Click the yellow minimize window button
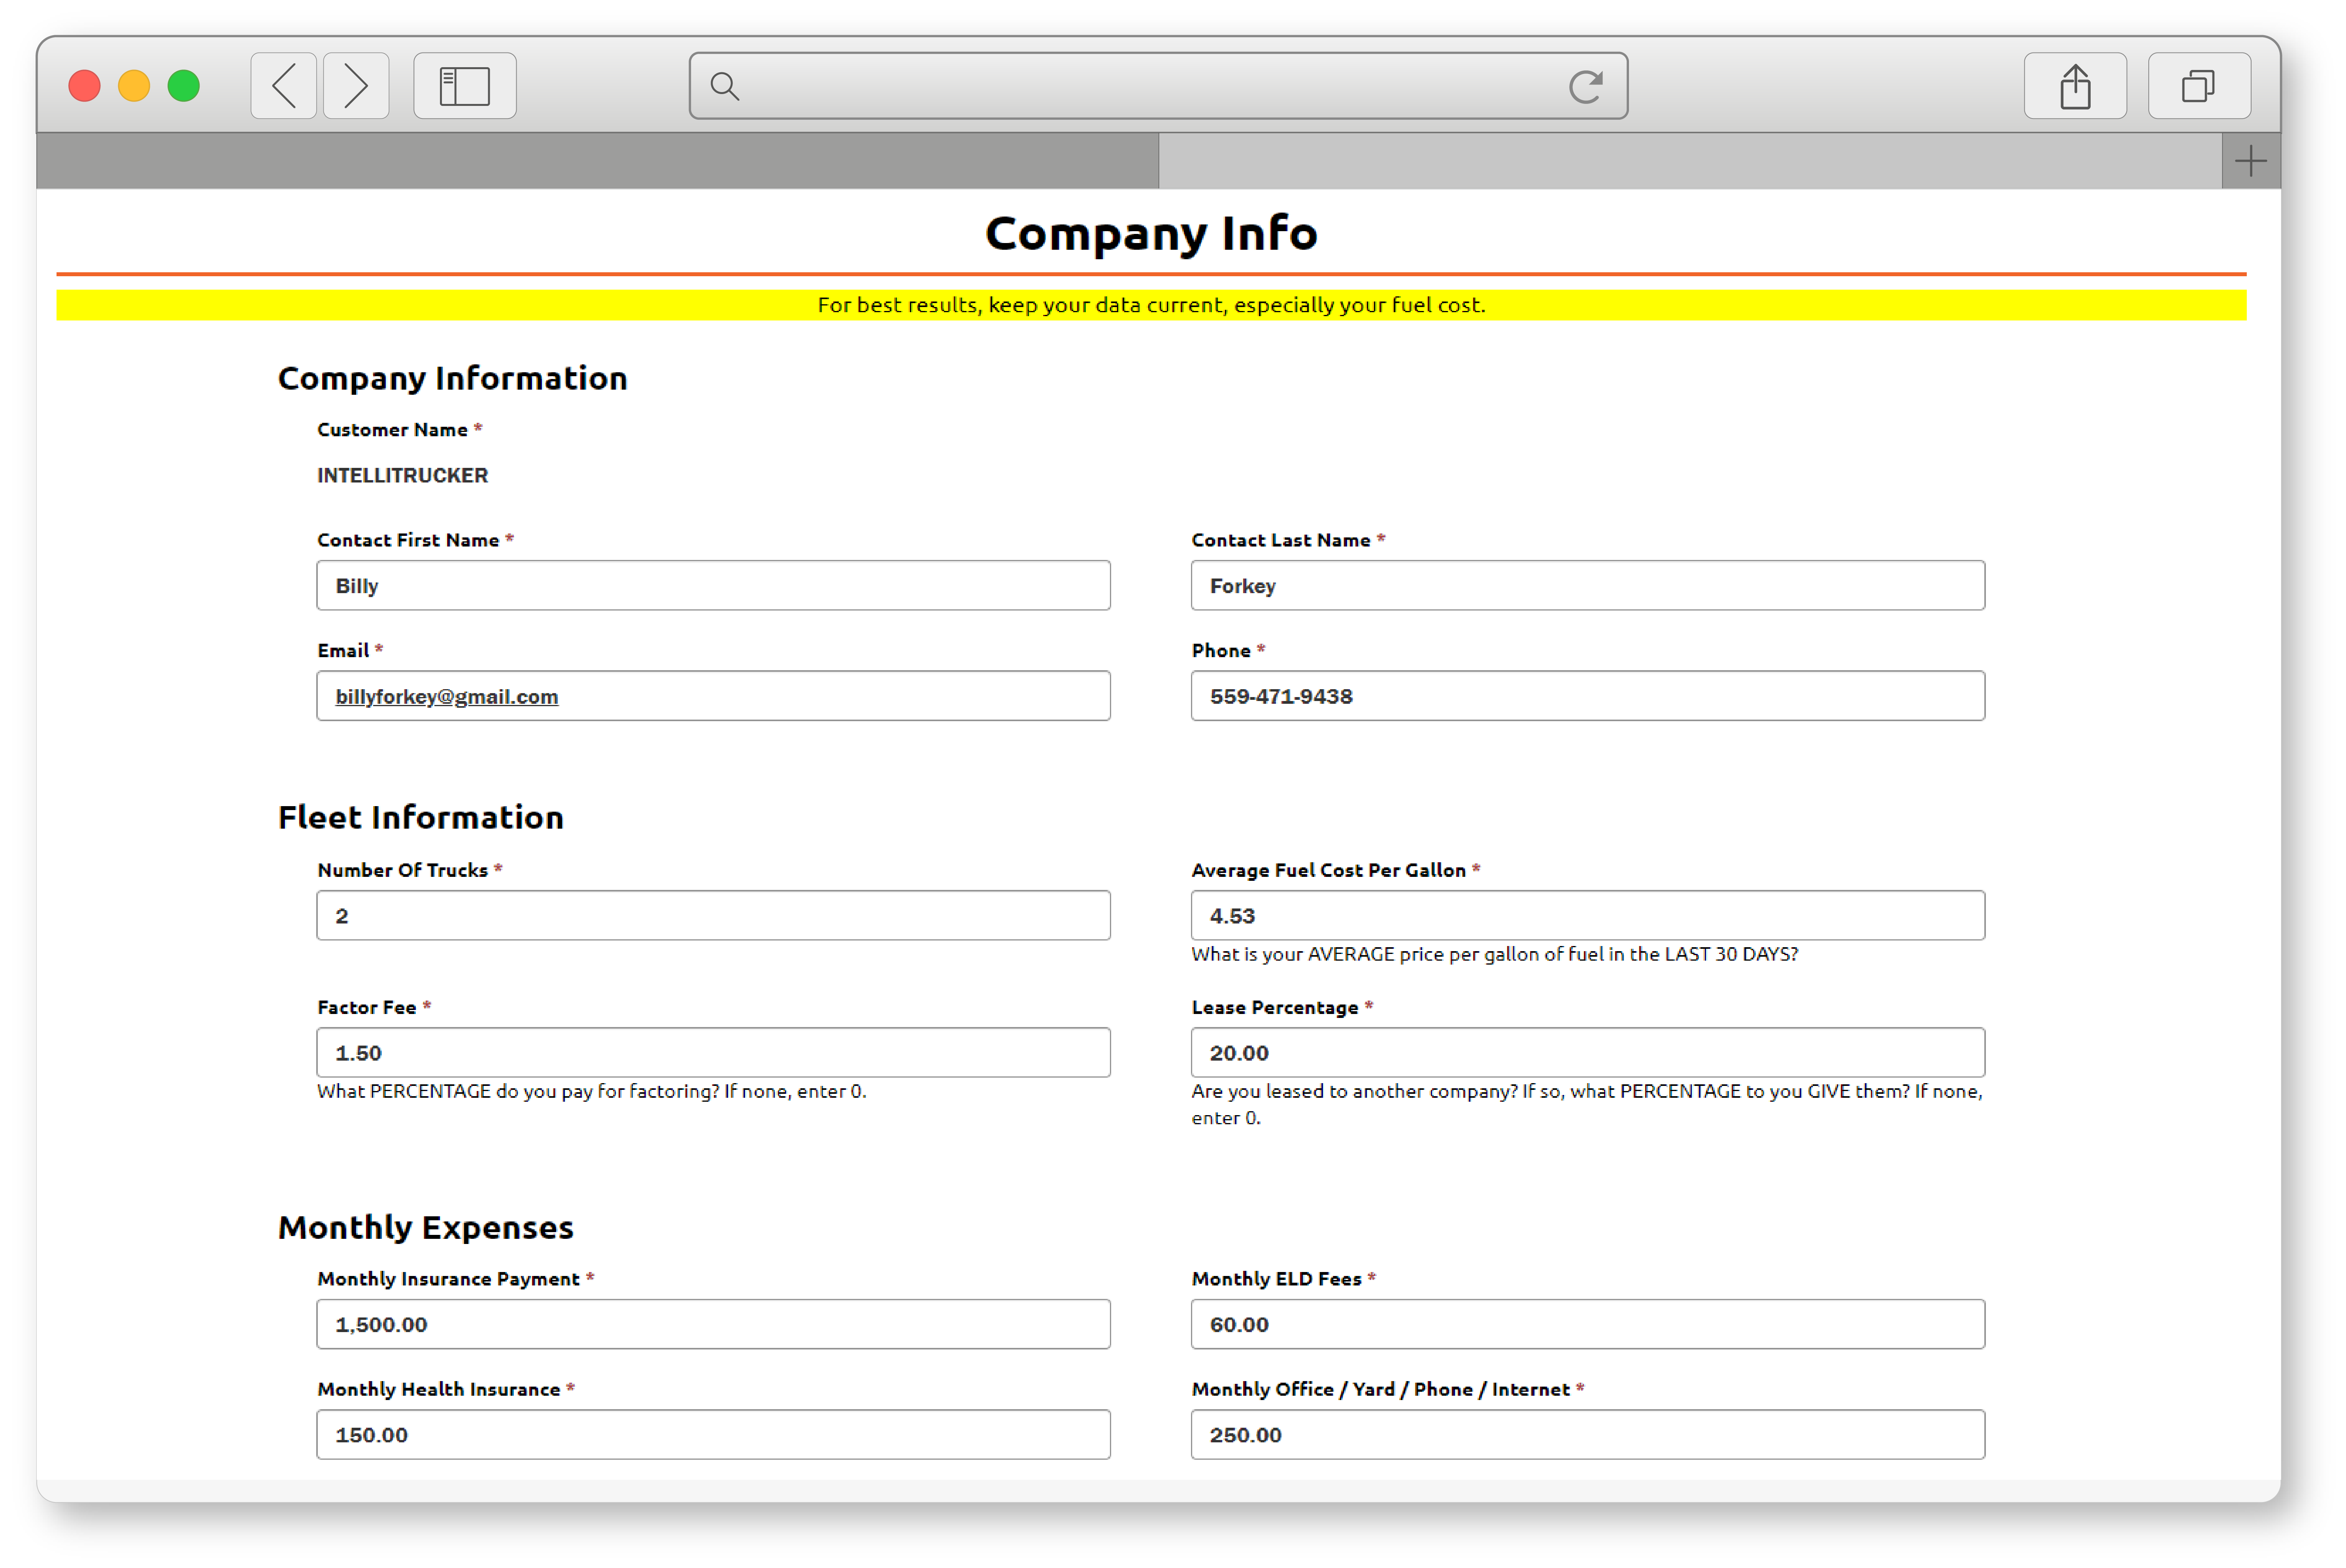The image size is (2346, 1568). [x=134, y=86]
